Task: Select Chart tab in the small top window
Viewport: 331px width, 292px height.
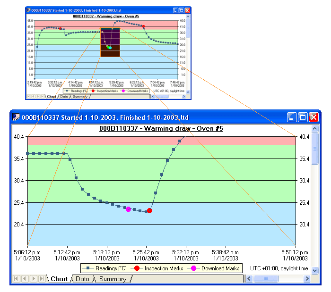Action: pyautogui.click(x=52, y=97)
